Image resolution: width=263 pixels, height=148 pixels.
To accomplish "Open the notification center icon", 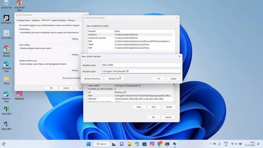I will click(258, 144).
